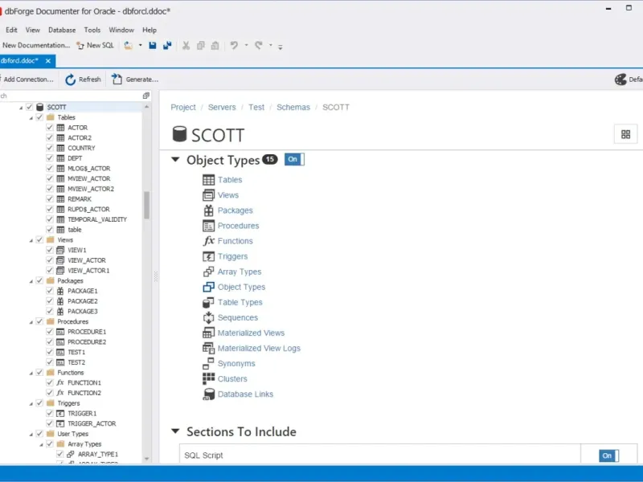643x482 pixels.
Task: Click the Open file icon
Action: tap(129, 46)
